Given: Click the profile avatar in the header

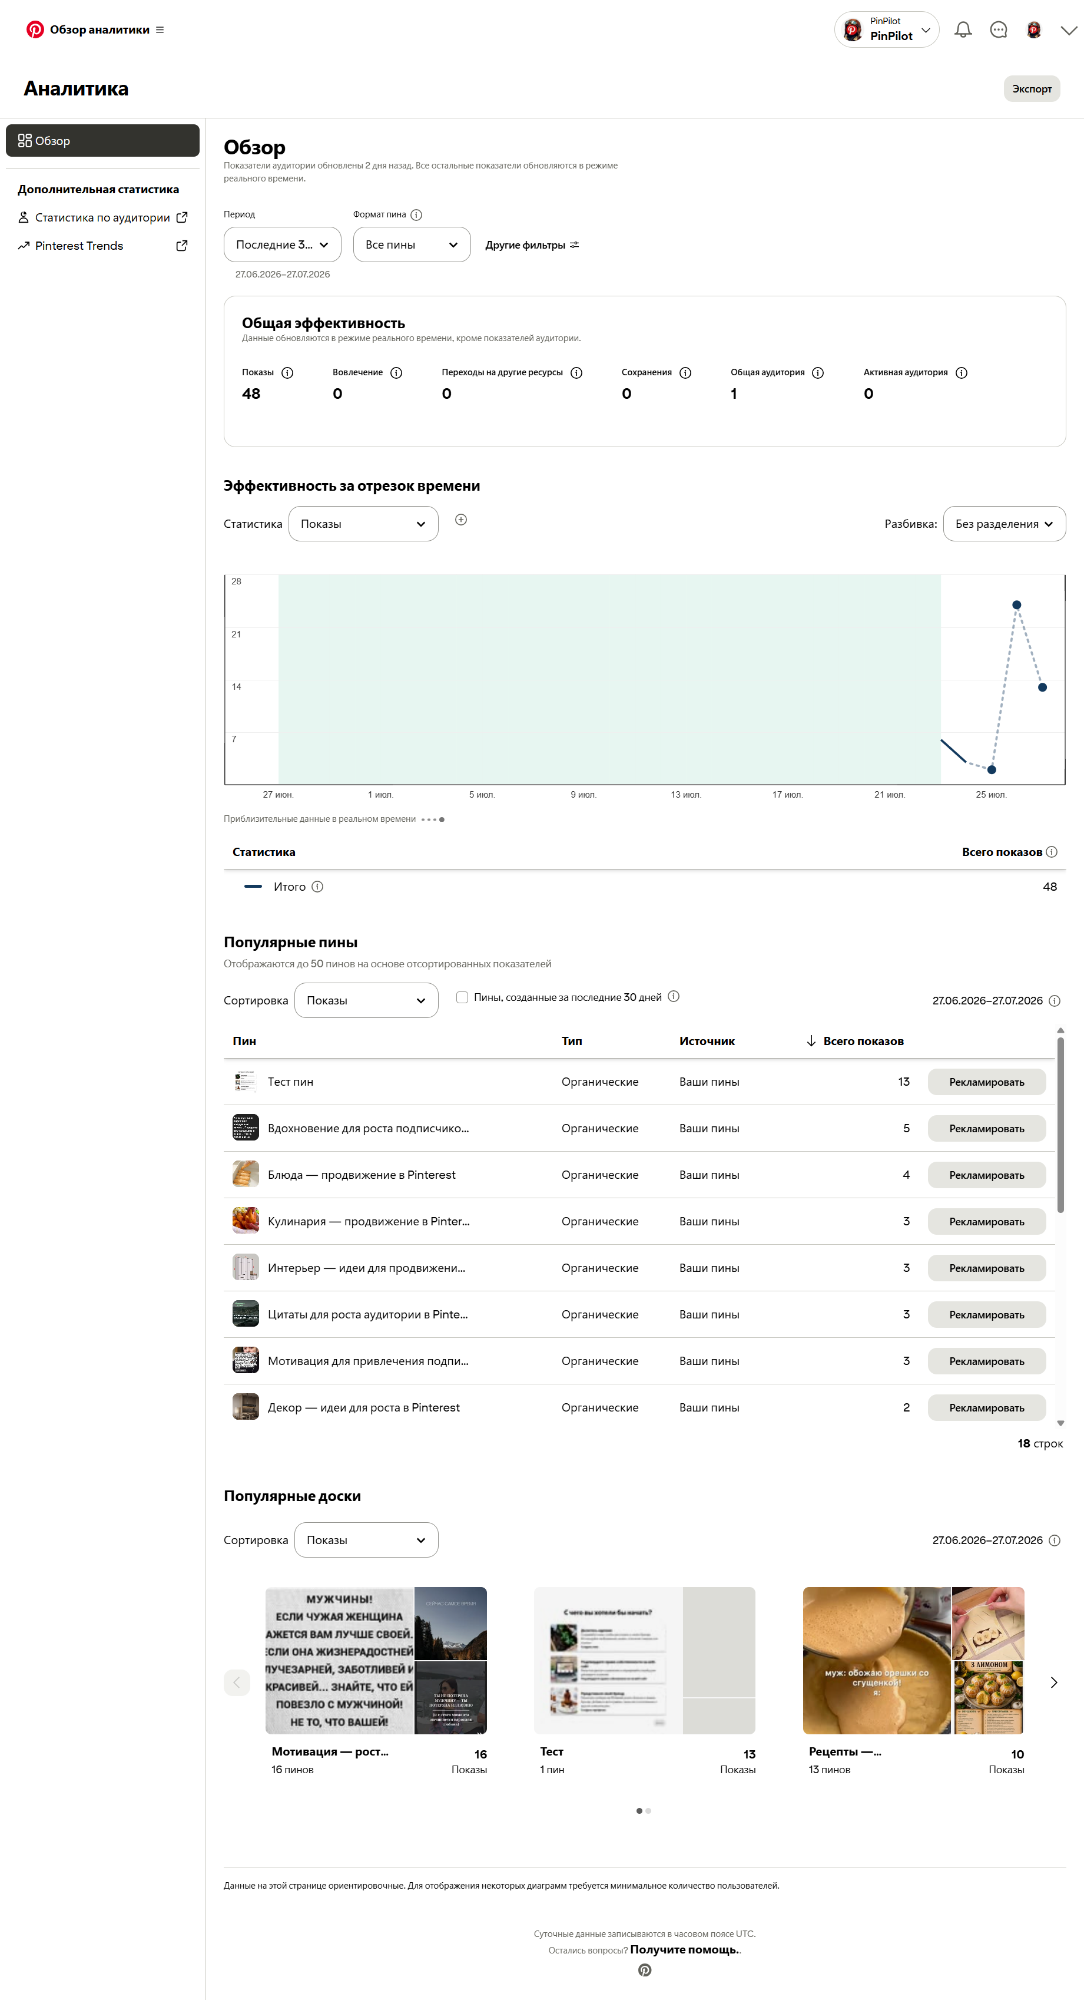Looking at the screenshot, I should click(x=1033, y=29).
